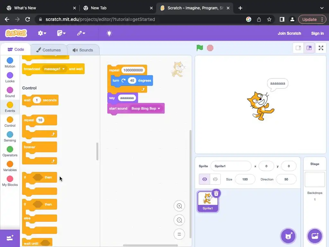Viewport: 329px width, 247px height.
Task: Select the Operators block category
Action: point(10,152)
